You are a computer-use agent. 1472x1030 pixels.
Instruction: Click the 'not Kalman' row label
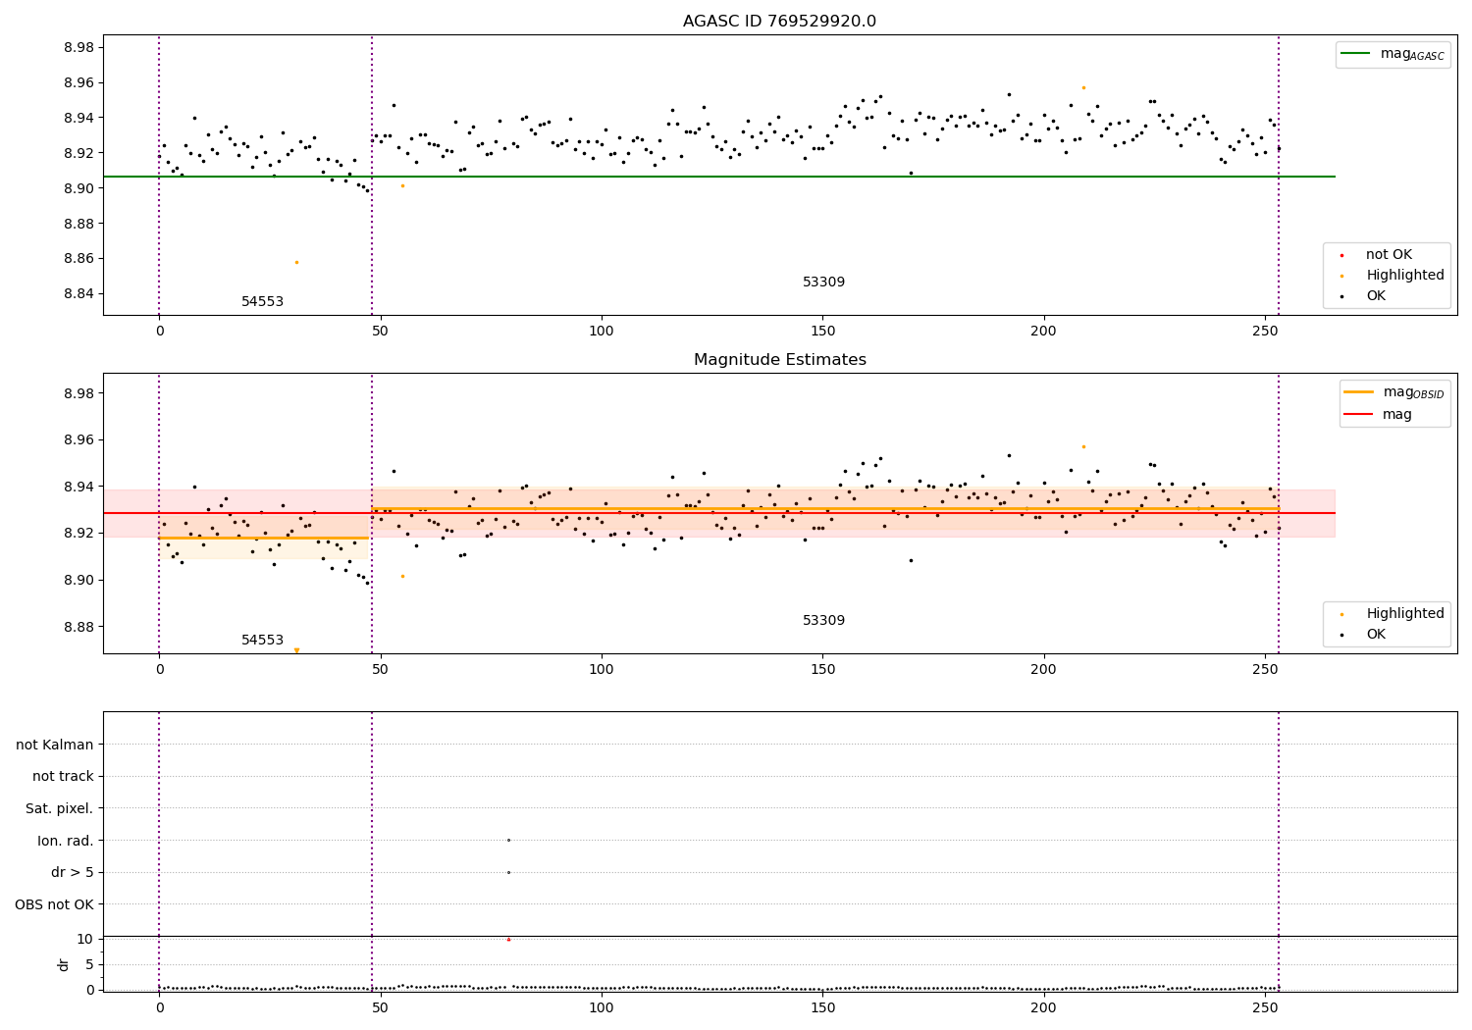point(55,746)
